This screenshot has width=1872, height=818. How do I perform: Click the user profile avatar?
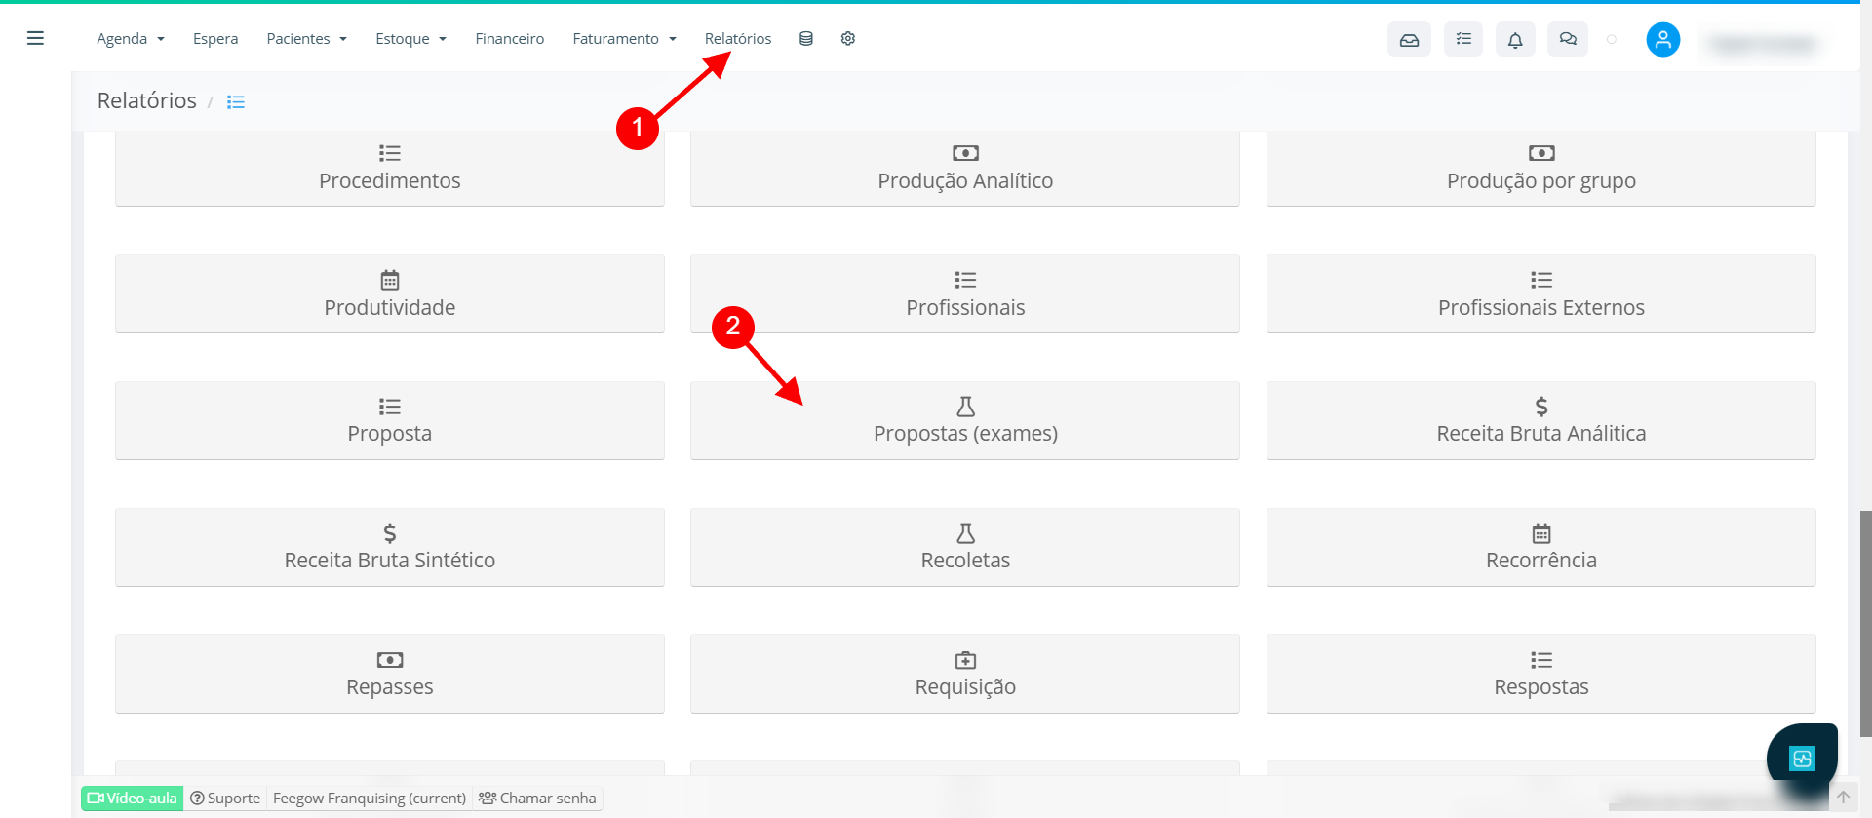tap(1663, 39)
